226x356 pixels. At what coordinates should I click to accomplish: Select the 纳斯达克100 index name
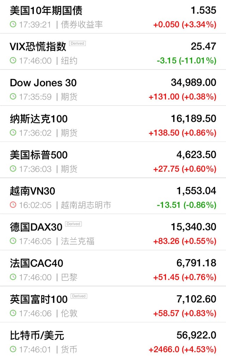[38, 119]
